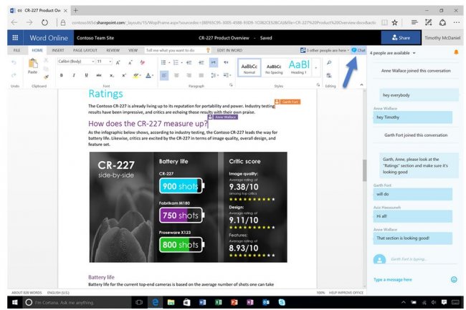Click the Redo arrow

click(14, 75)
